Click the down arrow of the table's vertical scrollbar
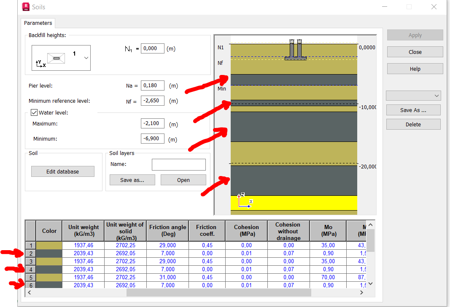The width and height of the screenshot is (450, 307). [370, 283]
